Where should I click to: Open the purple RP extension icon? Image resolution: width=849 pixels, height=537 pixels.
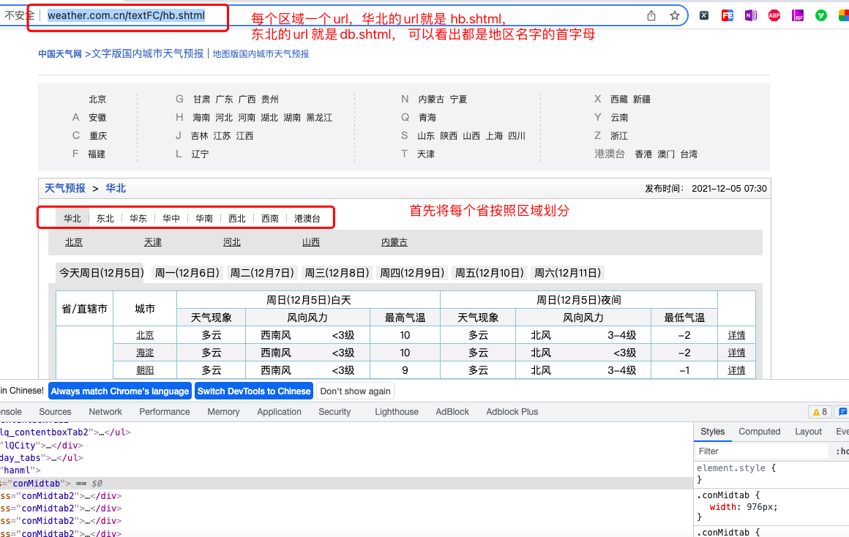pos(798,15)
